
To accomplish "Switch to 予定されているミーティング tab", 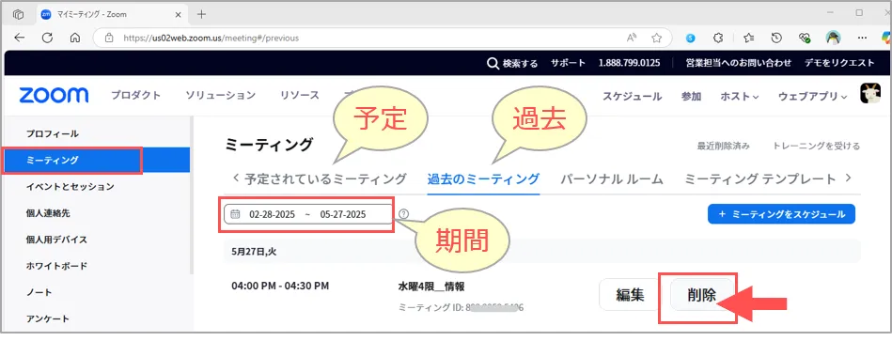I will pyautogui.click(x=326, y=179).
